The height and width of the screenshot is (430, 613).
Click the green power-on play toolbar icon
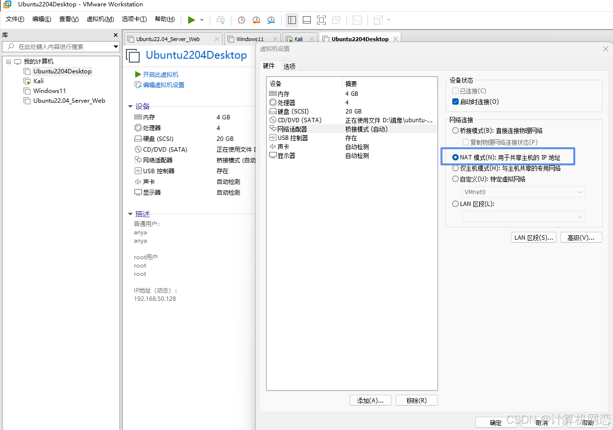click(x=191, y=20)
